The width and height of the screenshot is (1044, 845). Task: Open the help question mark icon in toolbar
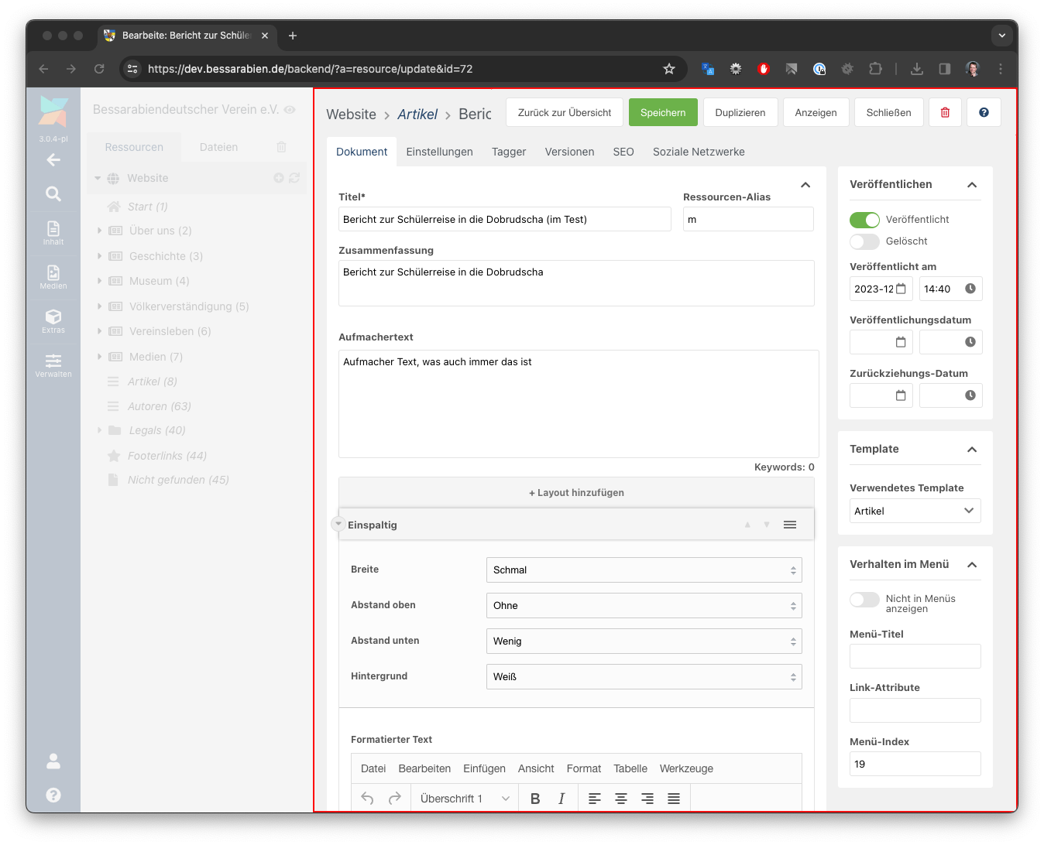(984, 112)
